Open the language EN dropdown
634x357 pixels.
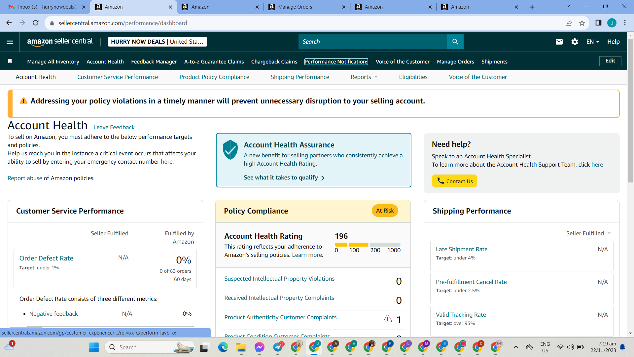click(x=593, y=42)
